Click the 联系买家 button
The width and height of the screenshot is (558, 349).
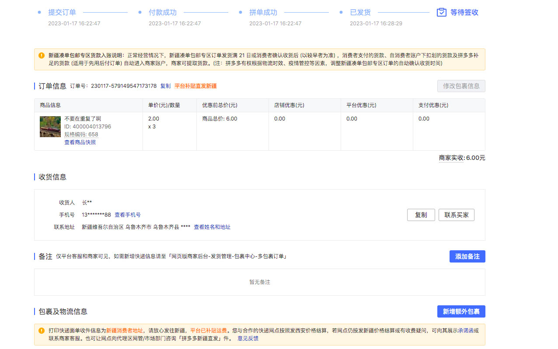(x=456, y=214)
